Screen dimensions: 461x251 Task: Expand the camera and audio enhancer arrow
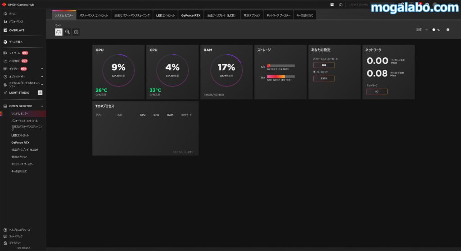coord(42,84)
